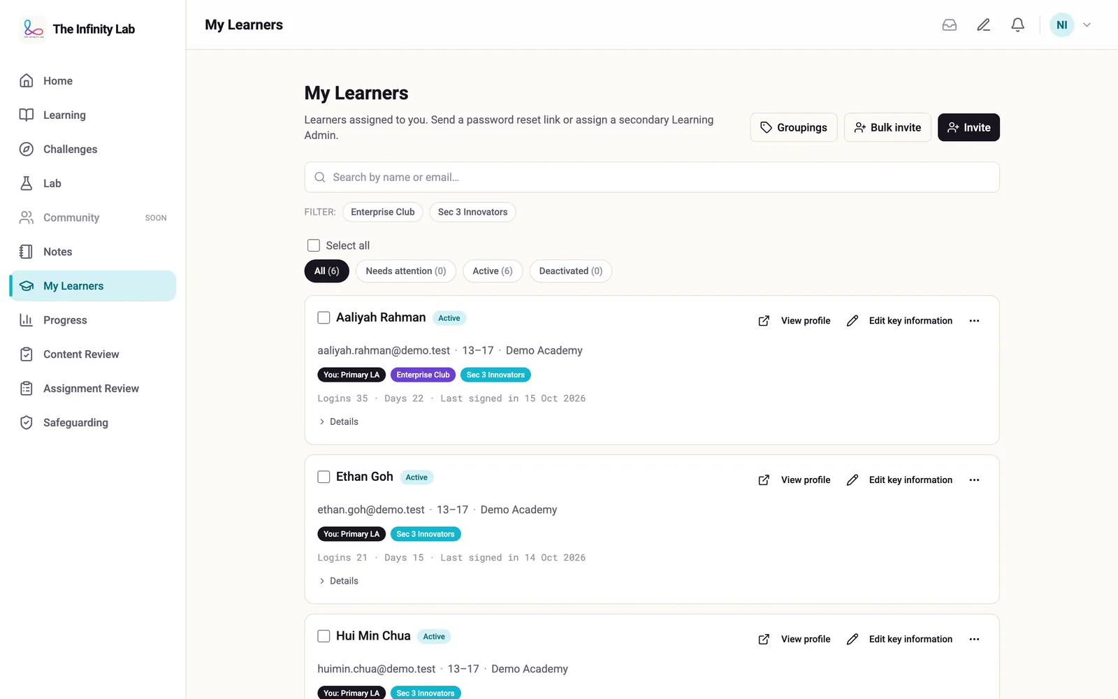Go to Content Review in sidebar
The image size is (1118, 699).
coord(93,354)
